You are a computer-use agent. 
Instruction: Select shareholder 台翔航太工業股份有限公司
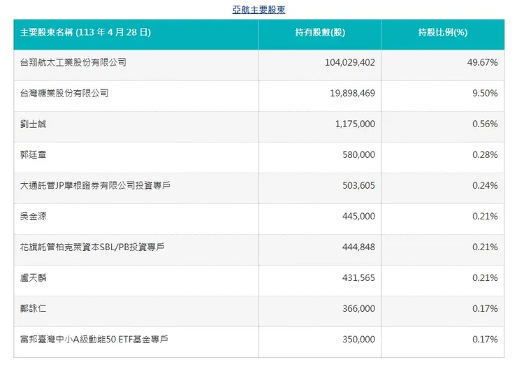(x=73, y=62)
